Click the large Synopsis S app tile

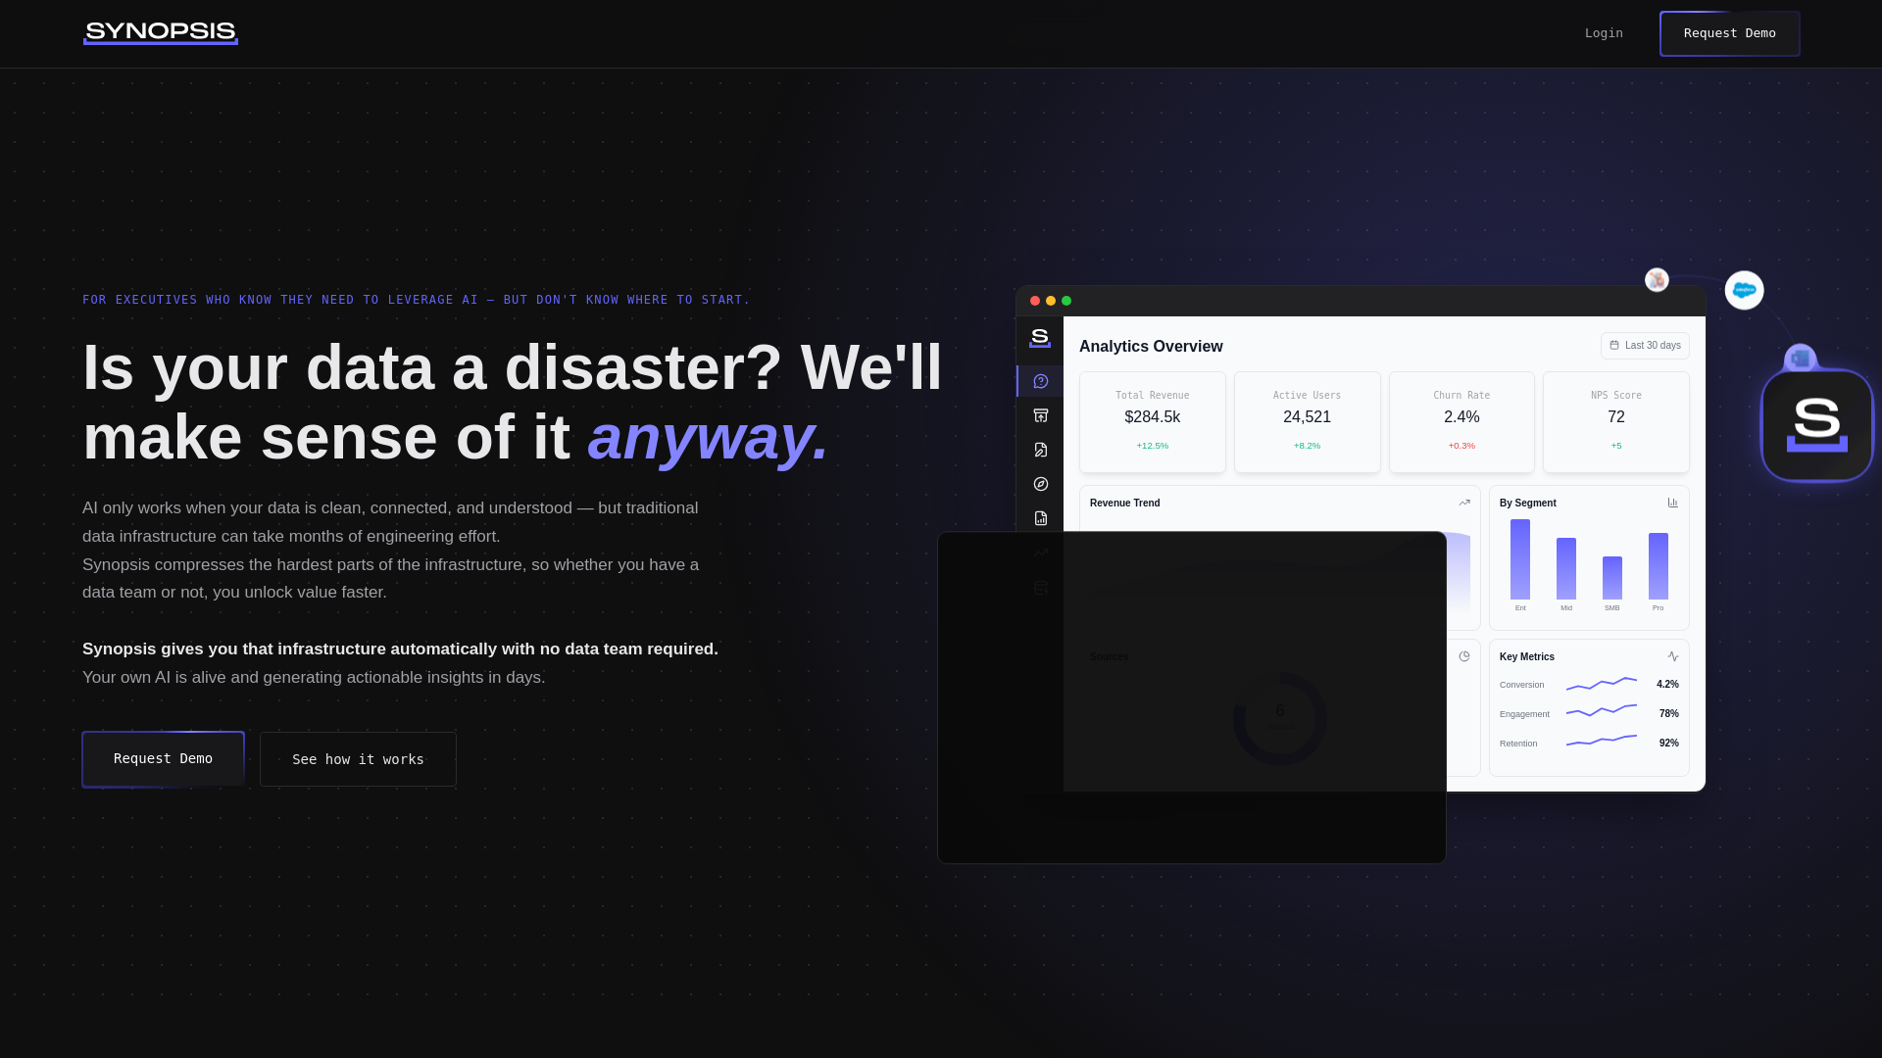1816,425
